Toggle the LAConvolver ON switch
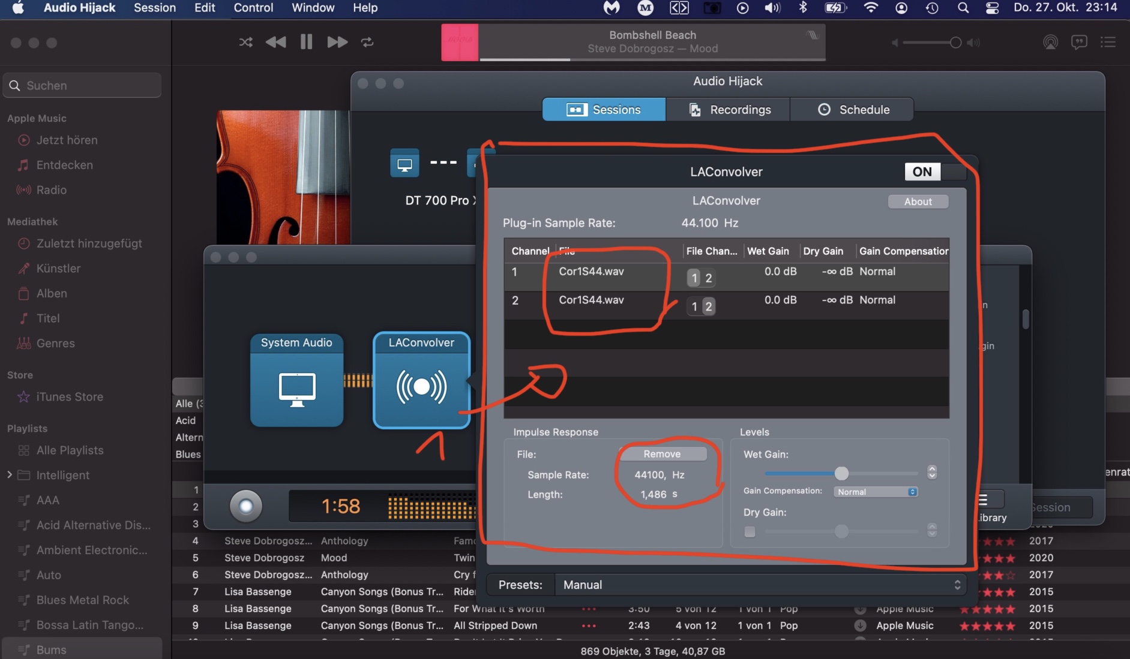Image resolution: width=1130 pixels, height=659 pixels. tap(936, 172)
